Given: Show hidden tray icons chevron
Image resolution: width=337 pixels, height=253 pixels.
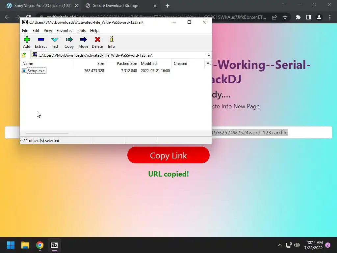Looking at the screenshot, I should click(280, 245).
